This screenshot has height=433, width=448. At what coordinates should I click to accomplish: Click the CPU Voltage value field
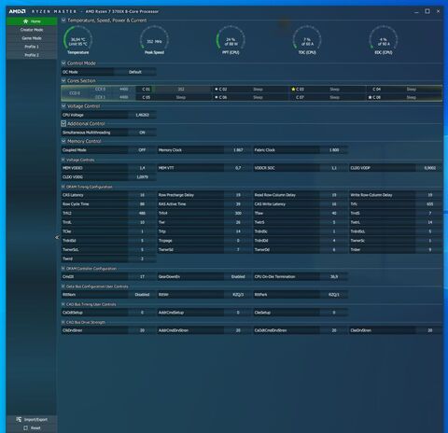[142, 115]
